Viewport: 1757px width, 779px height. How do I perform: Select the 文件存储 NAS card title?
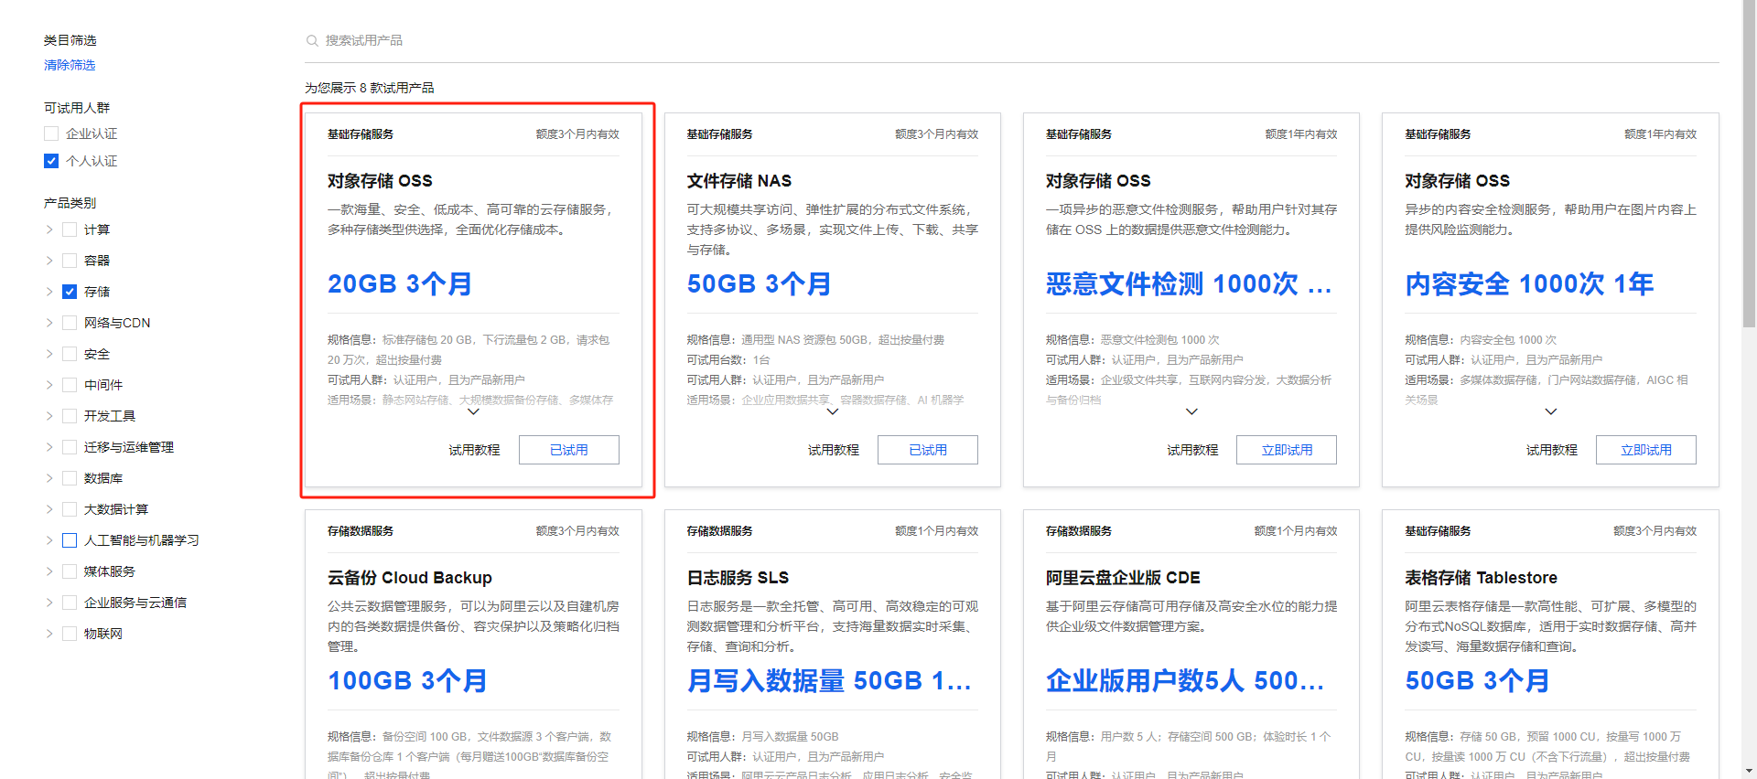(739, 181)
